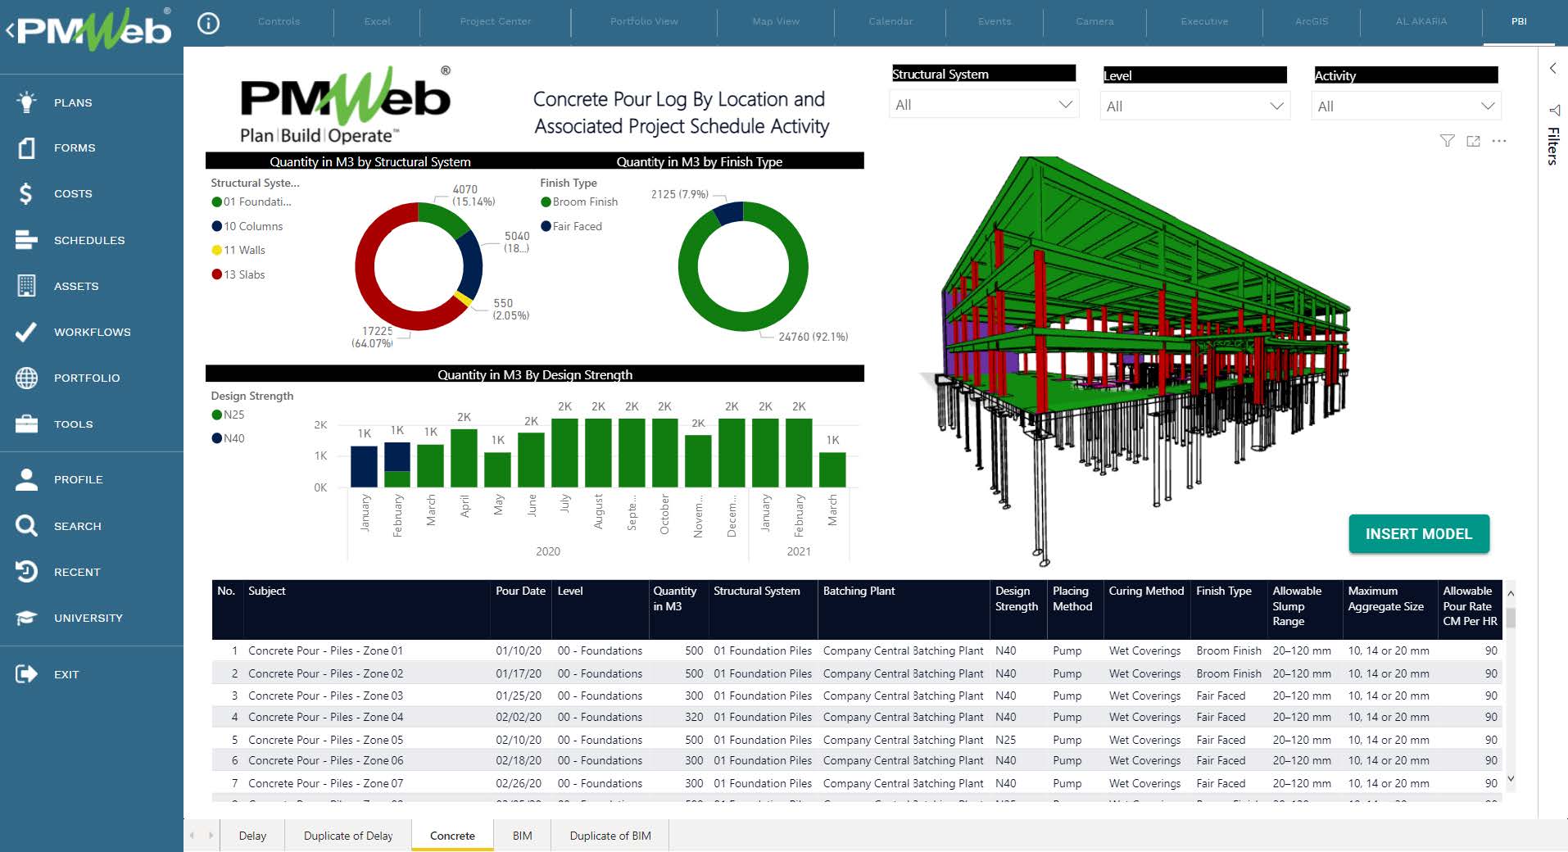Open the Assets building icon
This screenshot has width=1568, height=852.
click(26, 286)
